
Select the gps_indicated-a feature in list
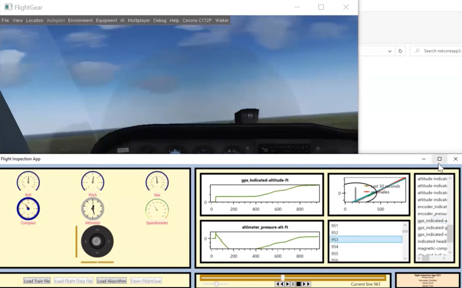click(x=432, y=221)
